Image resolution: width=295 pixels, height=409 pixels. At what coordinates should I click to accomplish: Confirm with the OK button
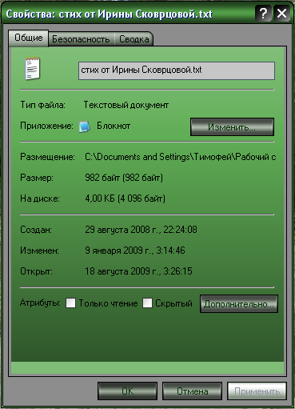click(127, 391)
